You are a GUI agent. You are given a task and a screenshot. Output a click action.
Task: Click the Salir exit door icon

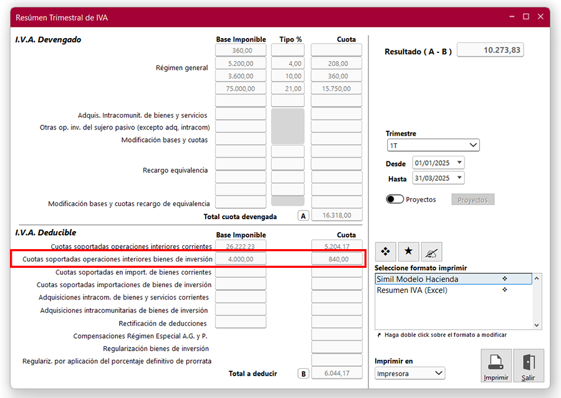coord(528,362)
